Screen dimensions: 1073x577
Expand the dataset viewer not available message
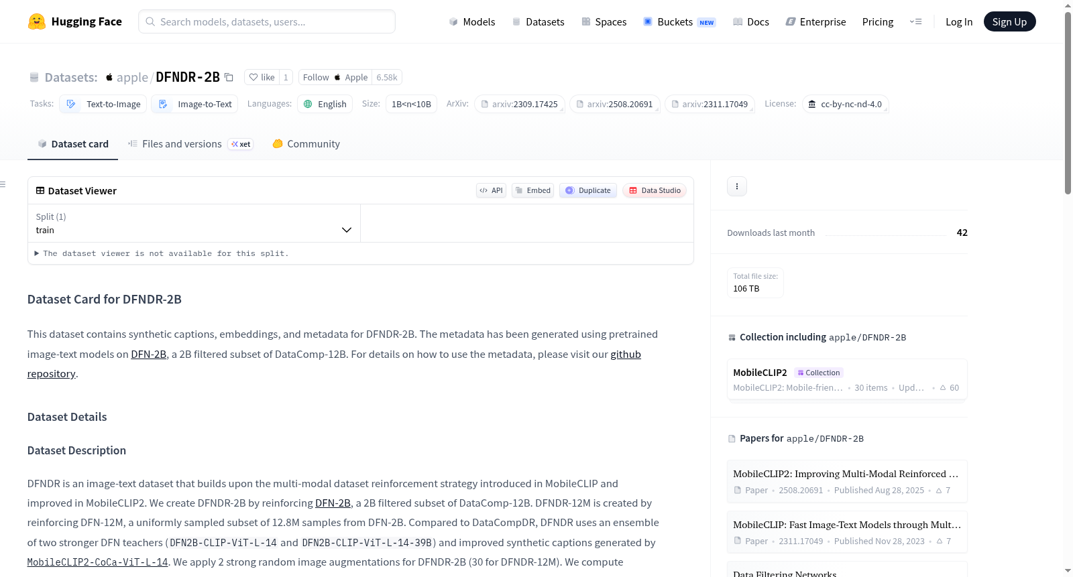[x=162, y=253]
